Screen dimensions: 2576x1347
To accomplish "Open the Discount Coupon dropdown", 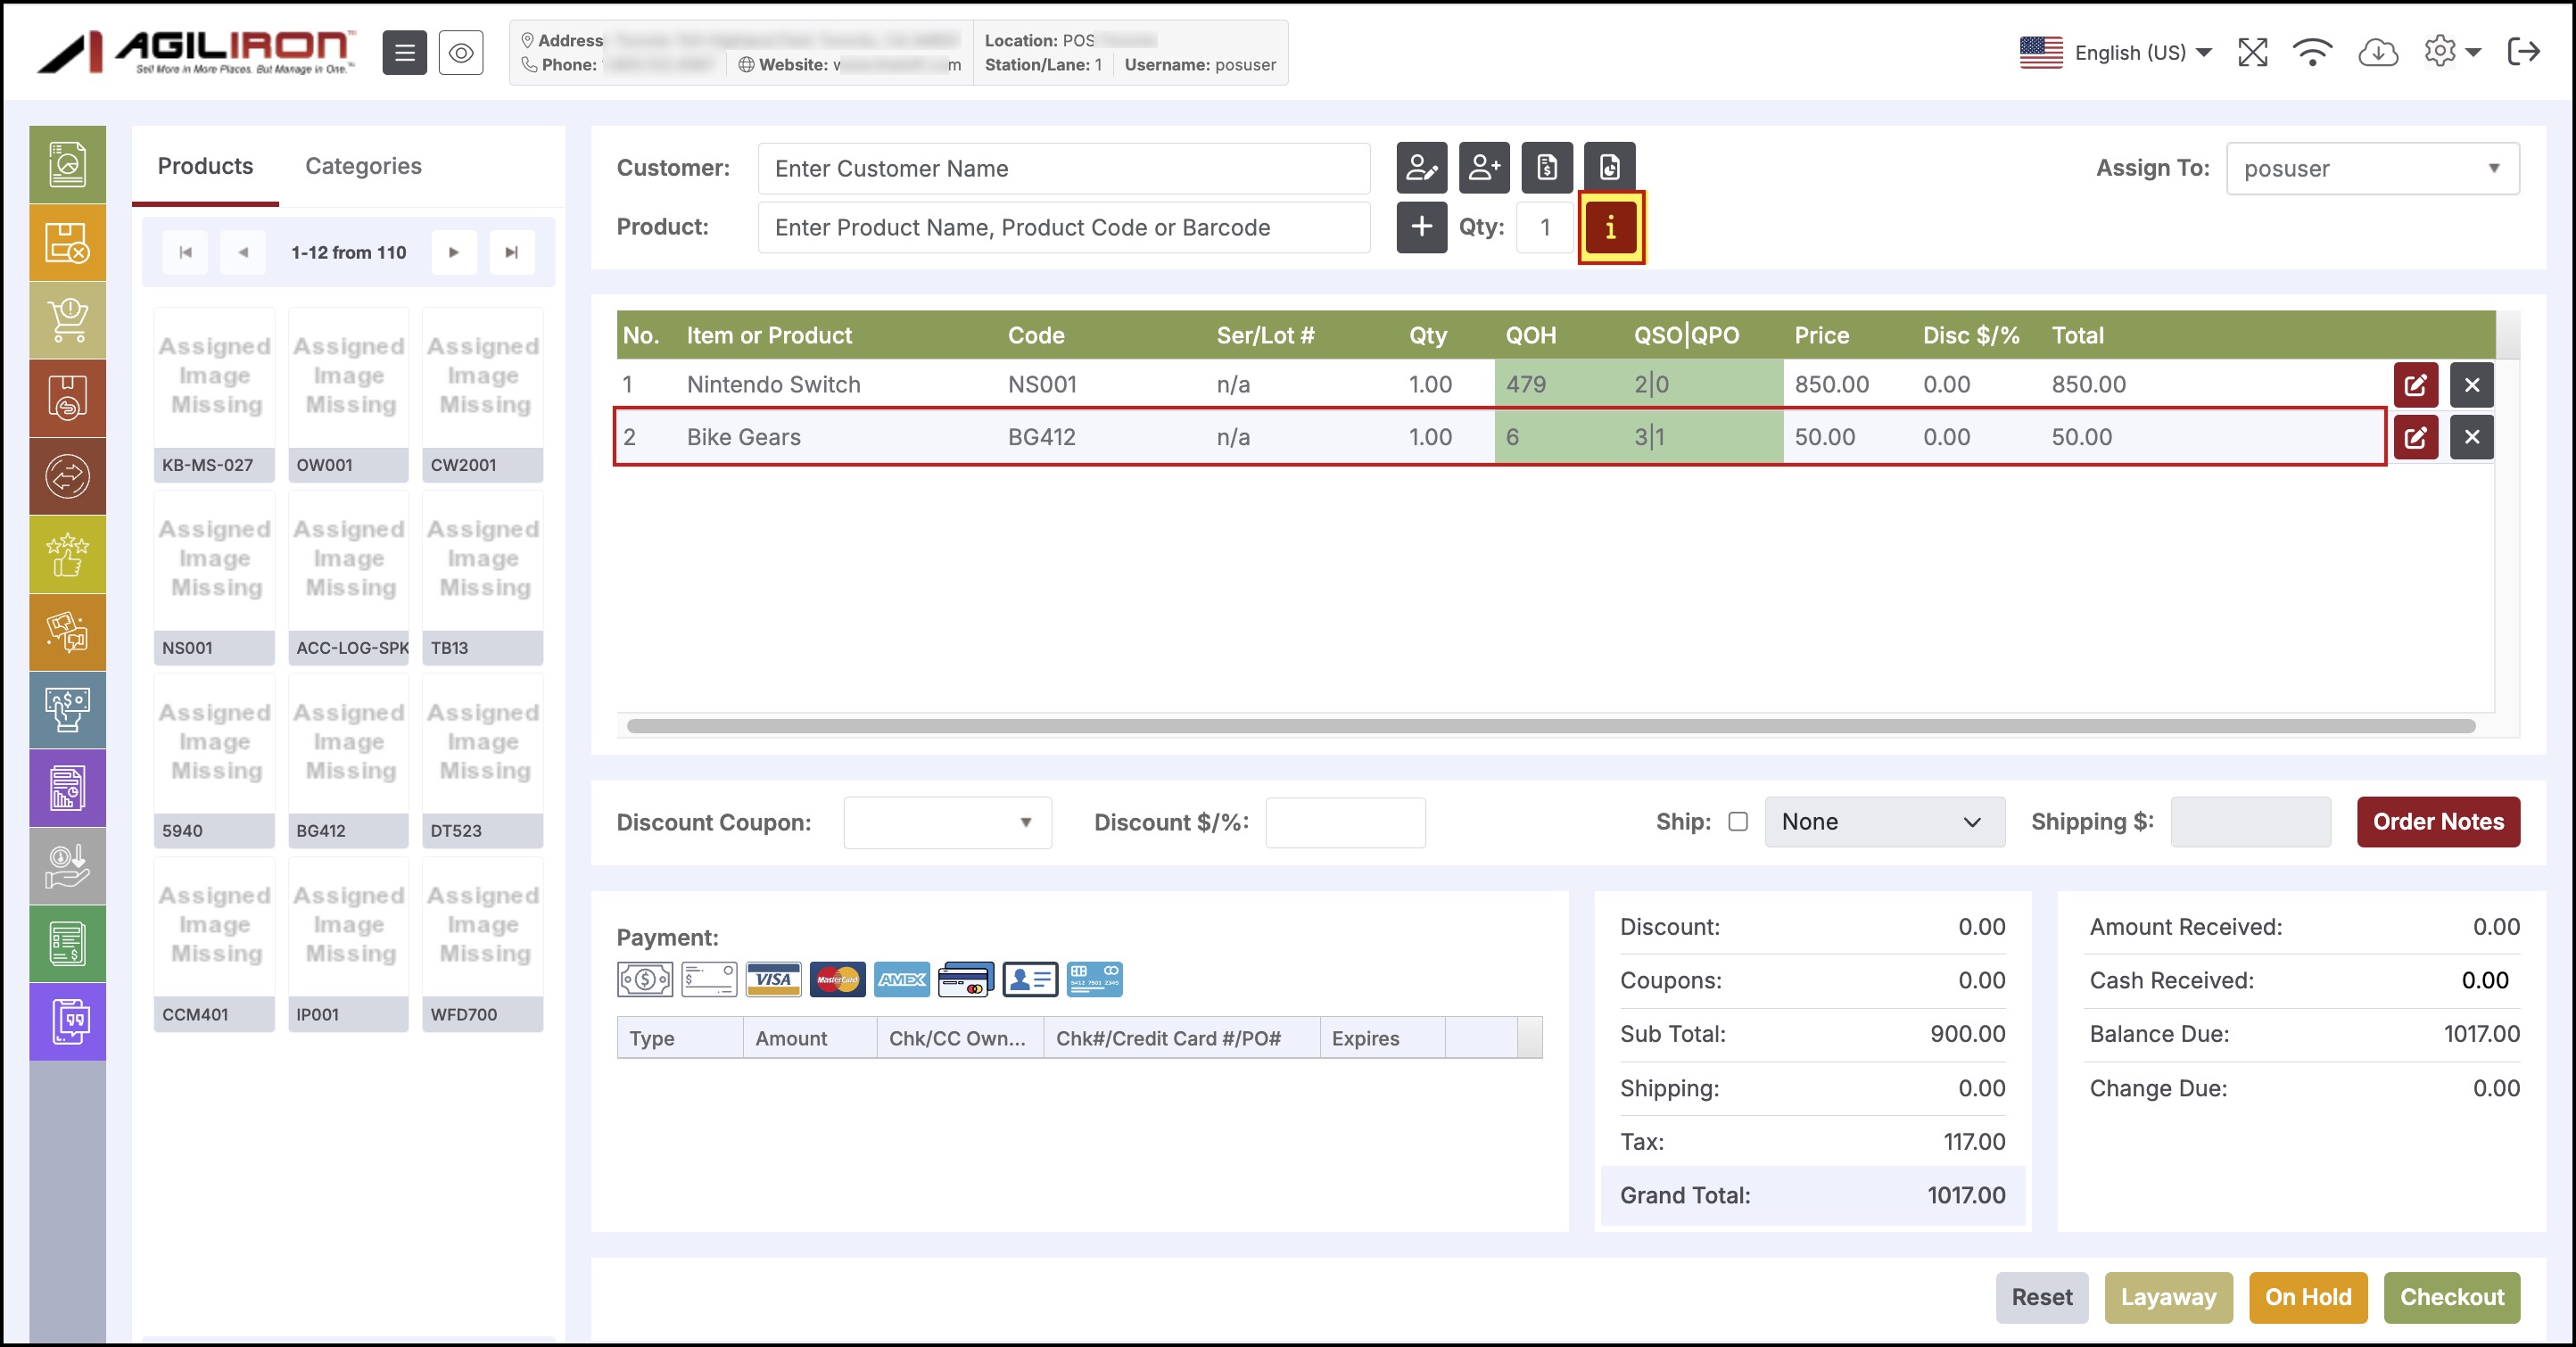I will coord(947,822).
